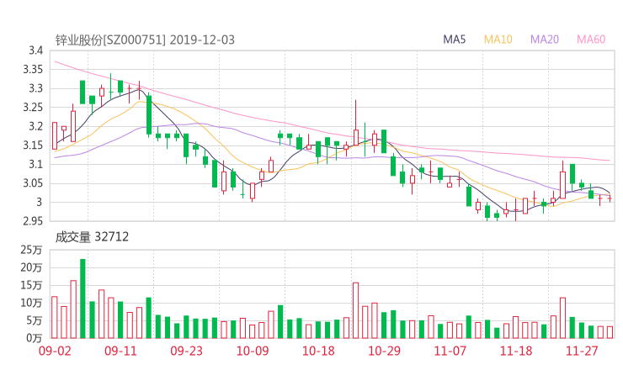The image size is (623, 370).
Task: Click the 09-11 date axis label
Action: point(120,351)
